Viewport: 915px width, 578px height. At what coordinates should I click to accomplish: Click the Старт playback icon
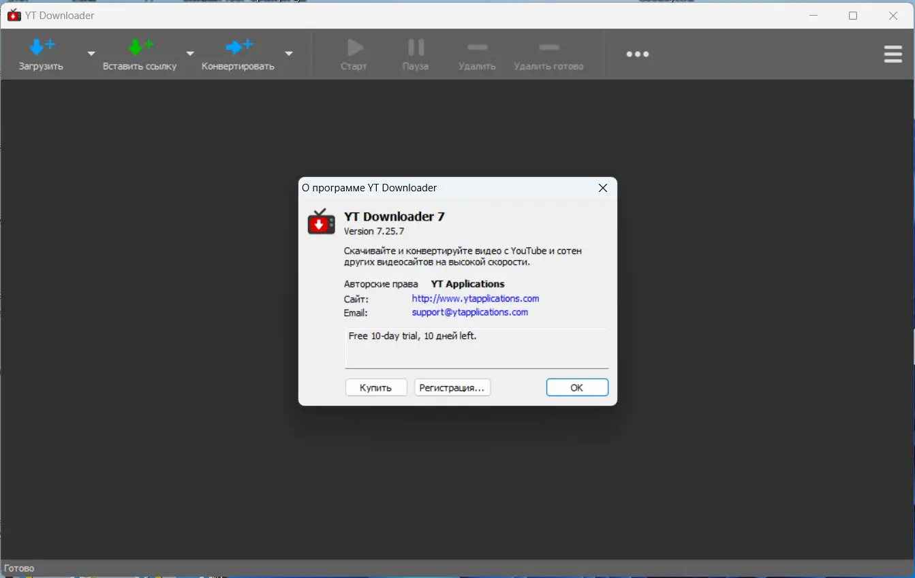click(354, 47)
